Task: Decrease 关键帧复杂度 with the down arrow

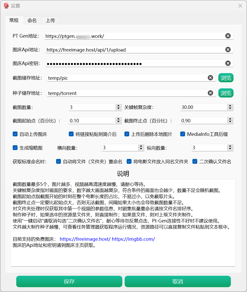Action: [230, 109]
